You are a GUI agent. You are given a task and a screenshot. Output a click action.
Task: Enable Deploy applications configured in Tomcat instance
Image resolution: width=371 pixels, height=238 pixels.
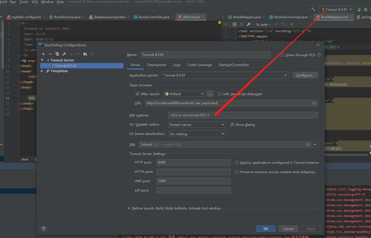click(237, 162)
